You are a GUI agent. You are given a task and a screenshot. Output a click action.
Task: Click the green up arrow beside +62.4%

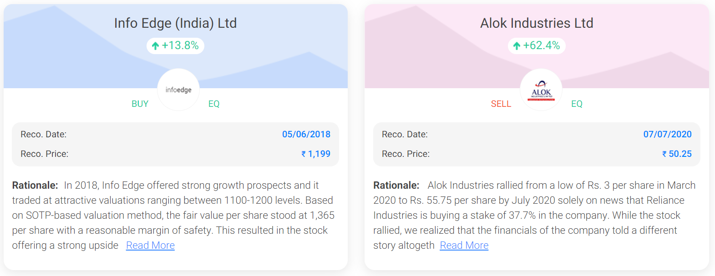click(517, 46)
